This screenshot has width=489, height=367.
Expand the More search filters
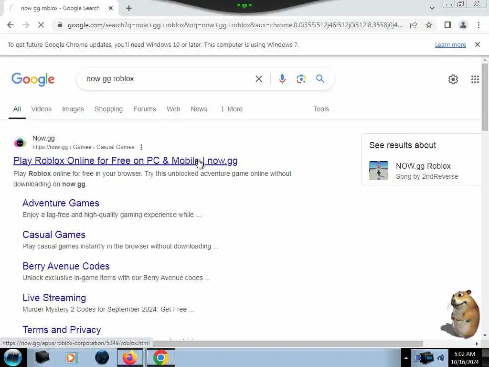click(x=232, y=109)
